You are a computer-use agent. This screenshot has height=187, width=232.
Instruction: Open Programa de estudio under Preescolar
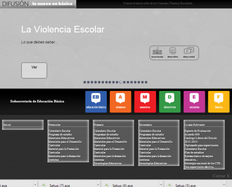[60, 135]
